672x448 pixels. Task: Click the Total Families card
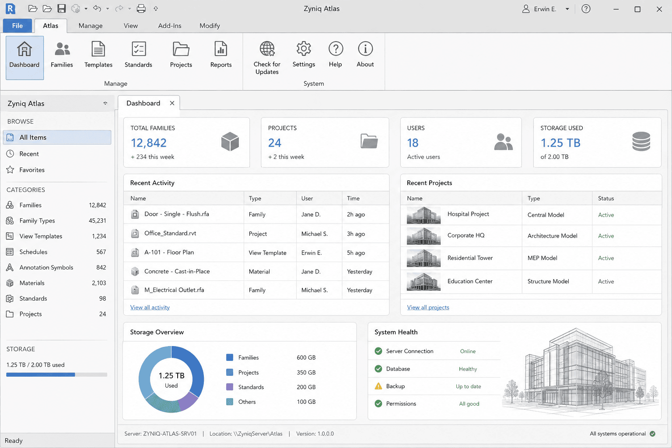[187, 143]
